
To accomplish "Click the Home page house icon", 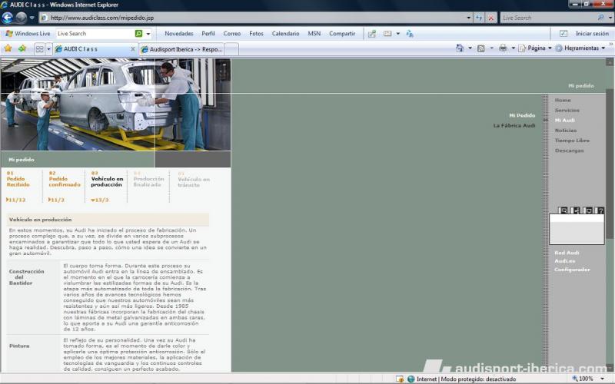I will (460, 48).
